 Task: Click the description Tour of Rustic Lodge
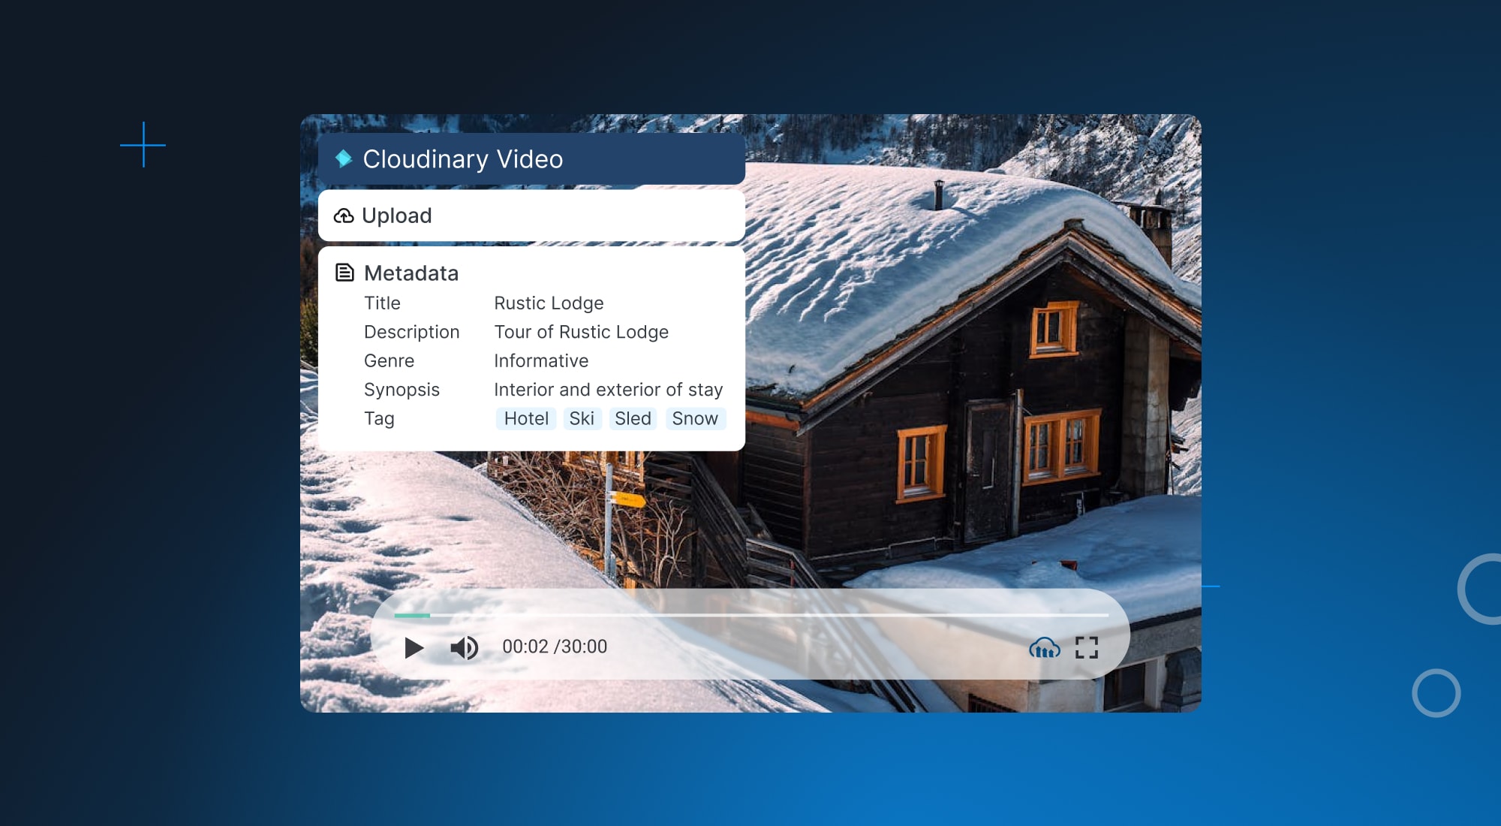(x=581, y=332)
